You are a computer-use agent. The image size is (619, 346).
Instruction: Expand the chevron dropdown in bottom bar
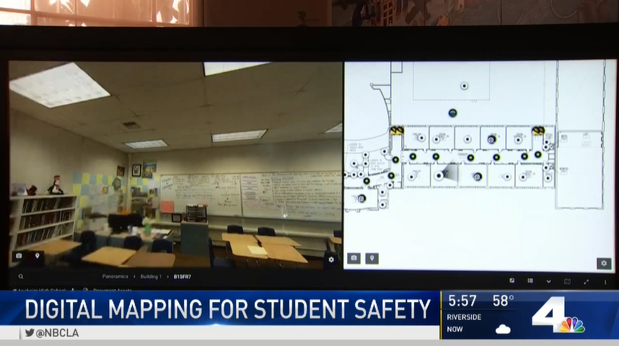(548, 281)
